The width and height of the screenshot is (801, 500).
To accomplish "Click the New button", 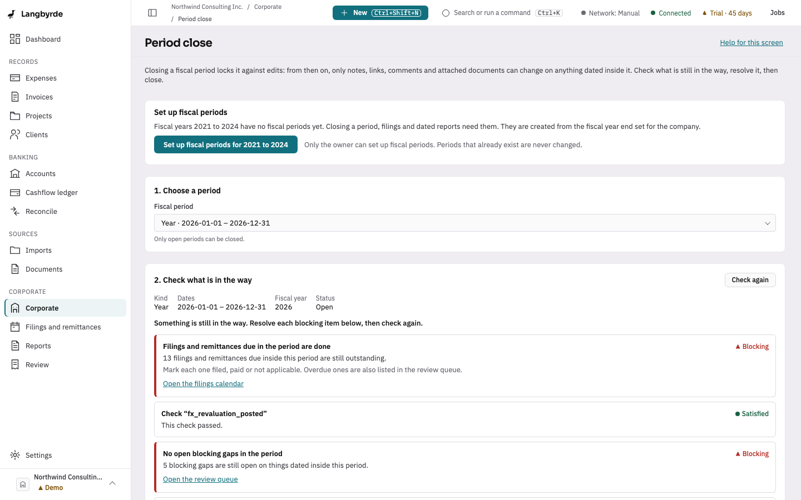I will (380, 13).
